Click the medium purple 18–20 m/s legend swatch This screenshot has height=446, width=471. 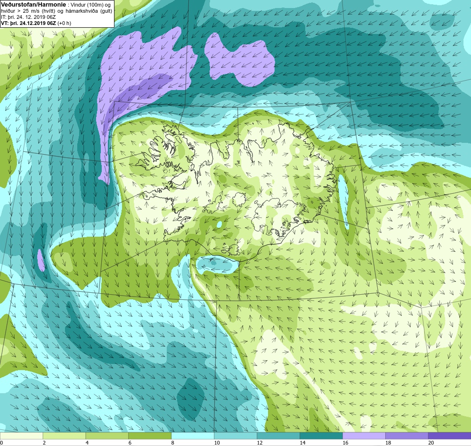(407, 436)
